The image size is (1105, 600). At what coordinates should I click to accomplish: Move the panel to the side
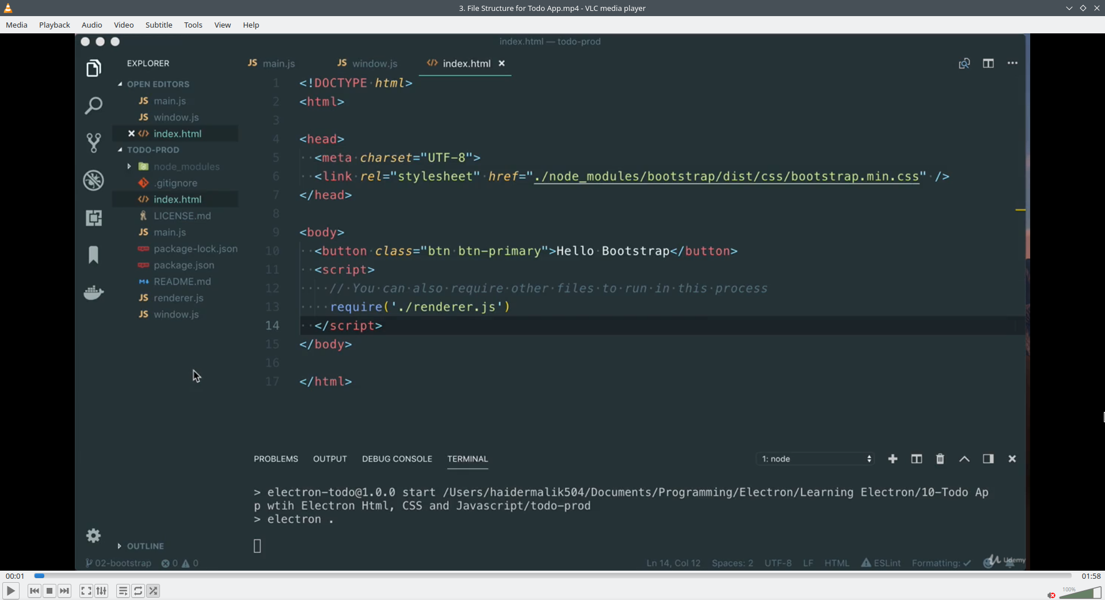[x=988, y=459]
